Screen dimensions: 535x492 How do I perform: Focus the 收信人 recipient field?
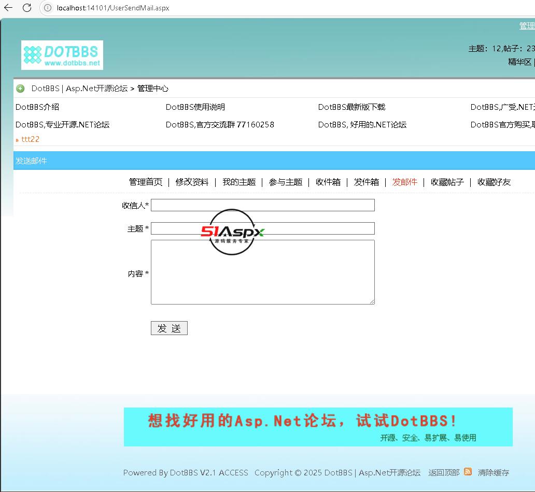(263, 205)
